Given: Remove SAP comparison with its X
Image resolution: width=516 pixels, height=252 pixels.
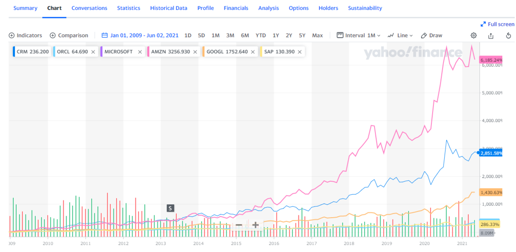Looking at the screenshot, I should point(300,52).
